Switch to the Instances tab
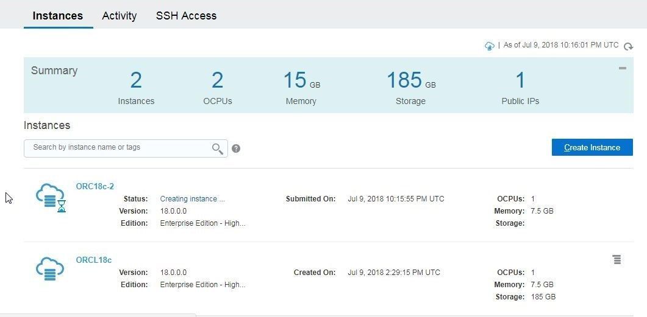647x317 pixels. click(x=58, y=16)
